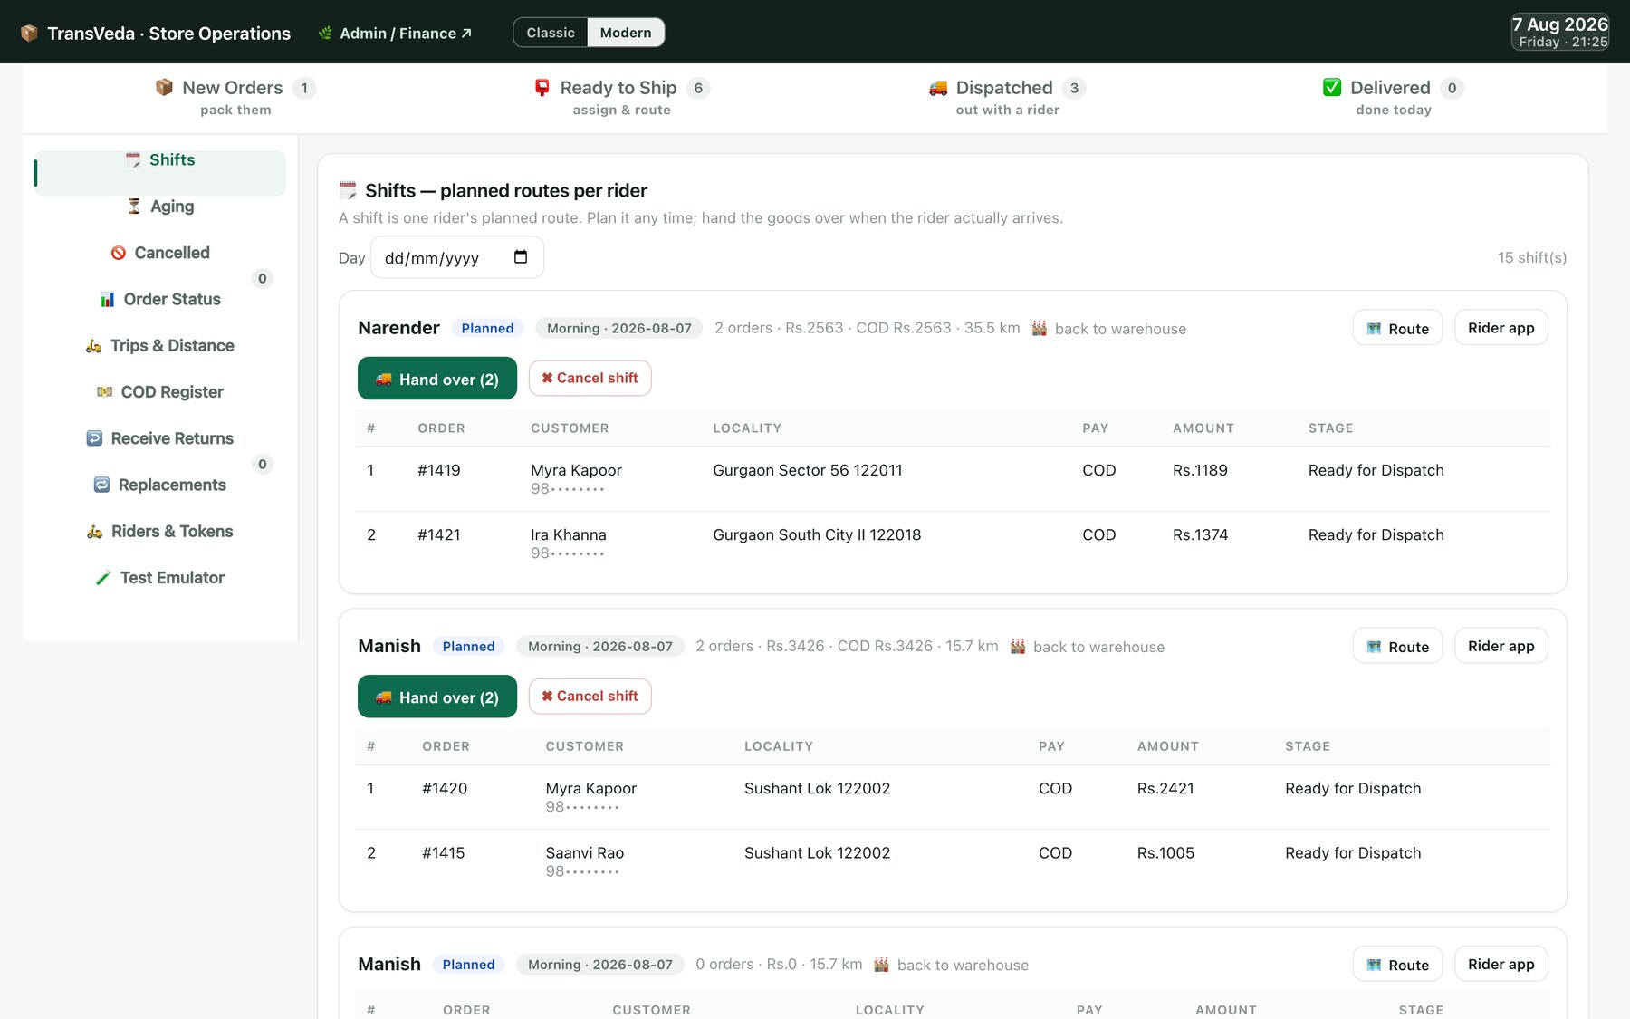Click the Shifts calendar icon in sidebar

tap(133, 160)
